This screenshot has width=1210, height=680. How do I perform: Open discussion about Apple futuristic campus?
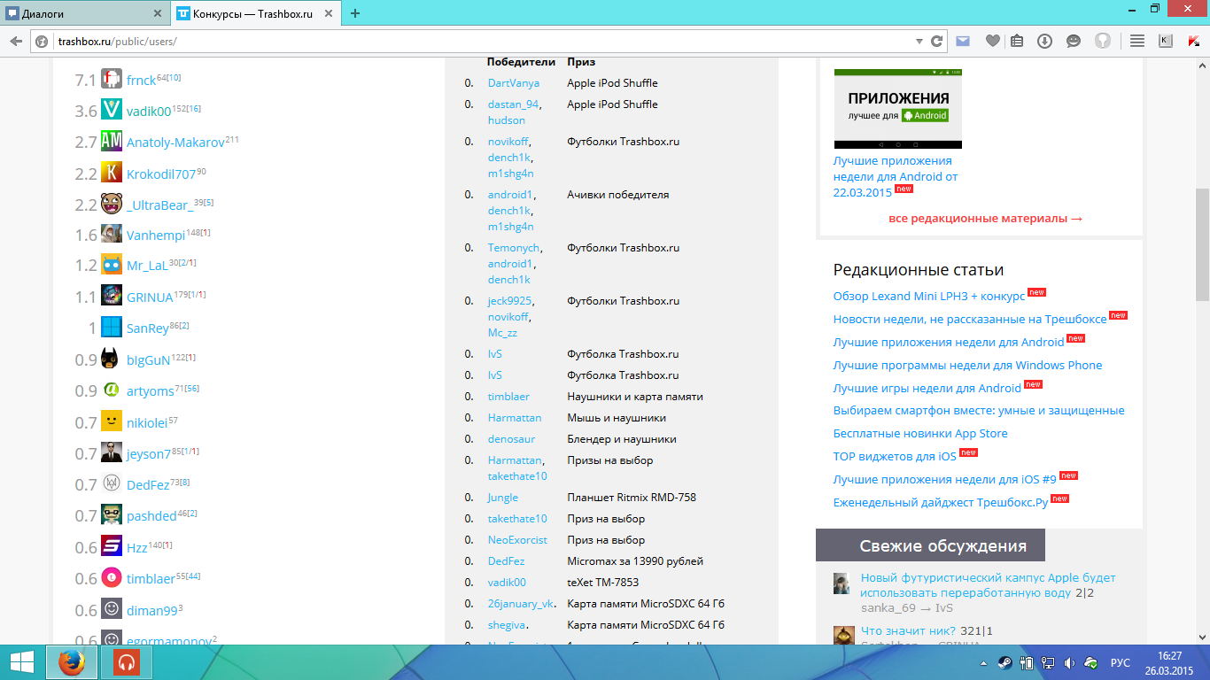pos(989,585)
